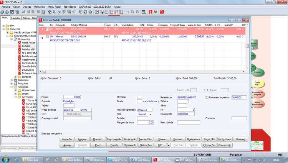288x163 pixels.
Task: Switch to the Favoritos tab
Action: (16, 18)
